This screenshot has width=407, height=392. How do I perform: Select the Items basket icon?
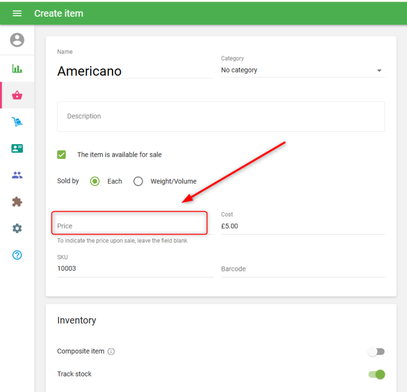pyautogui.click(x=17, y=95)
